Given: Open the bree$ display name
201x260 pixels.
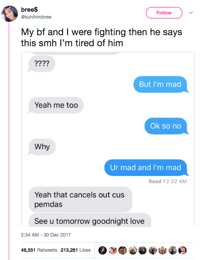Looking at the screenshot, I should coord(29,10).
